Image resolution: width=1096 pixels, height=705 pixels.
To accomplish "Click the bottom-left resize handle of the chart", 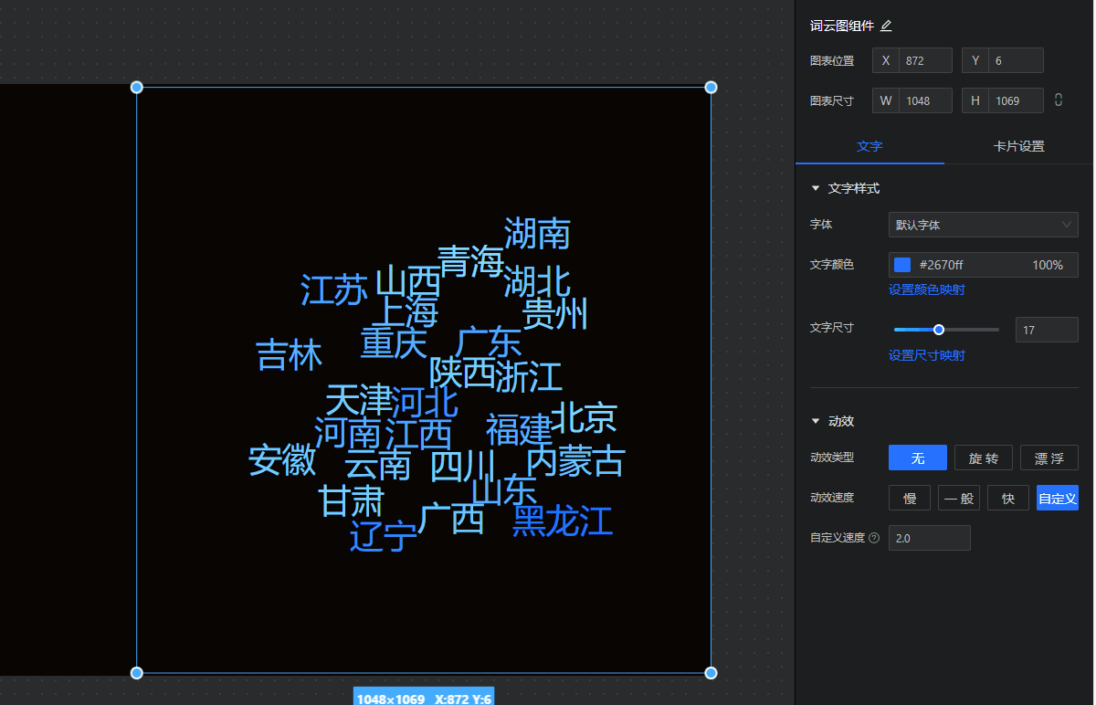I will pos(137,673).
